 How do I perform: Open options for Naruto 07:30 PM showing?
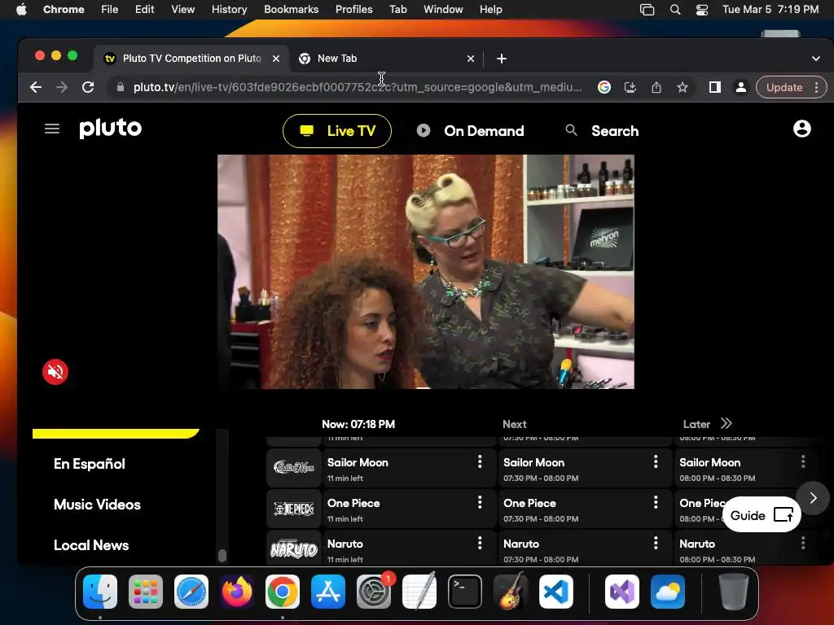point(656,543)
